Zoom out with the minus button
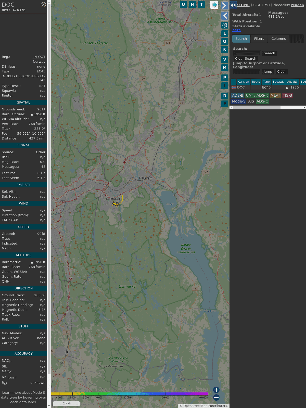This screenshot has height=408, width=306. [x=216, y=397]
